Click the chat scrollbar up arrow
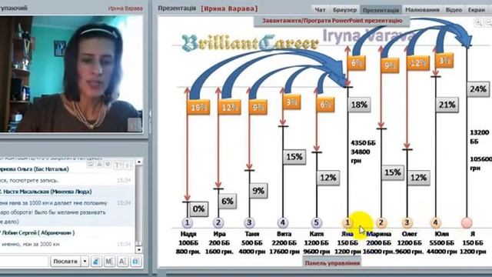Image resolution: width=492 pixels, height=277 pixels. (139, 162)
